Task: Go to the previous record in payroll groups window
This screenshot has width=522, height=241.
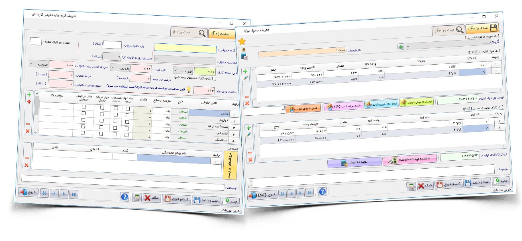Action: click(54, 194)
